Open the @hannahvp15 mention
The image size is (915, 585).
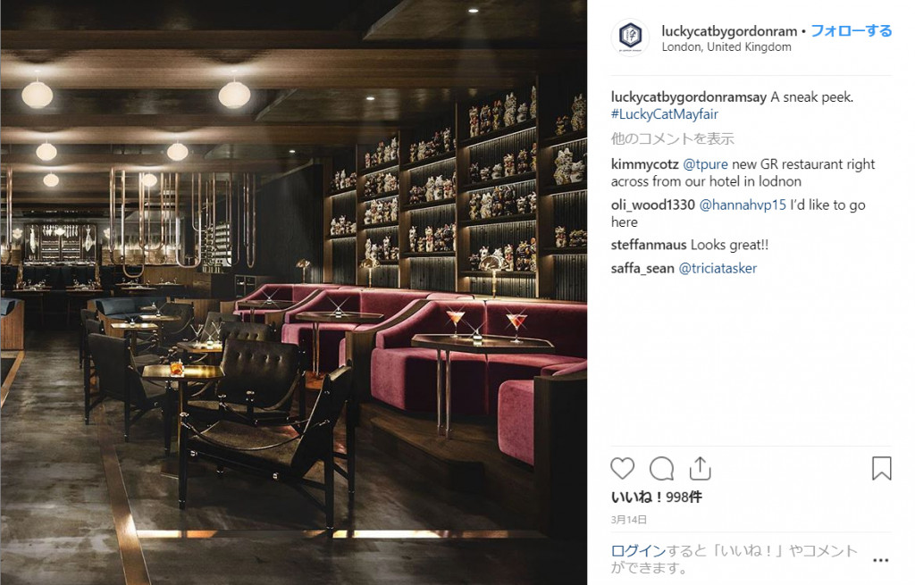pos(743,205)
